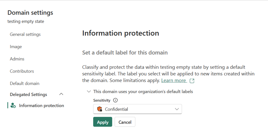Select Contributors in the sidebar

point(22,71)
